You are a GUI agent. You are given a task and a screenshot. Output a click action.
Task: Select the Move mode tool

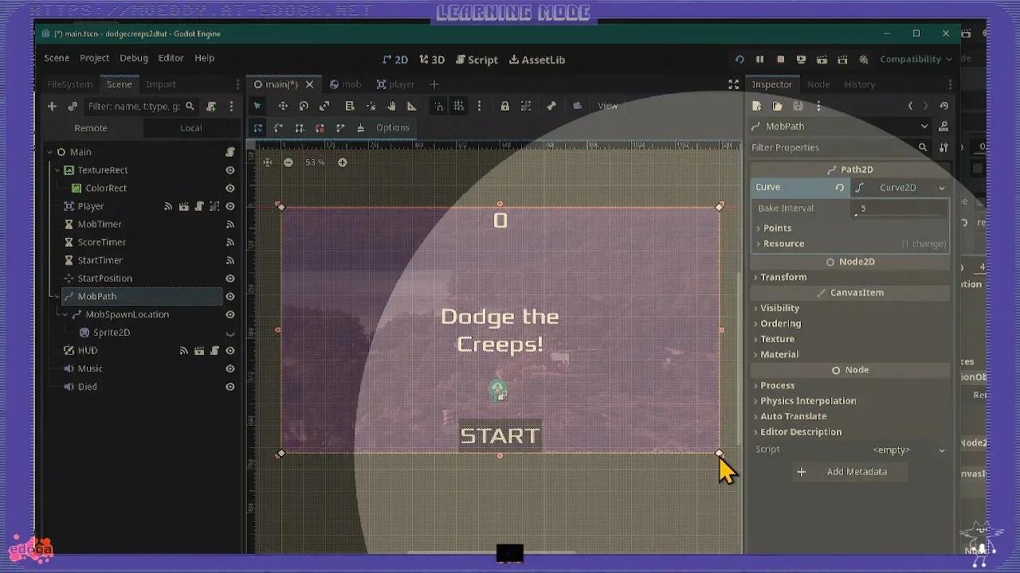click(x=283, y=105)
